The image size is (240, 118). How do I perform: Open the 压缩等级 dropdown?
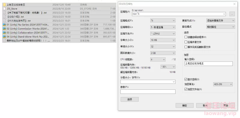click(163, 27)
